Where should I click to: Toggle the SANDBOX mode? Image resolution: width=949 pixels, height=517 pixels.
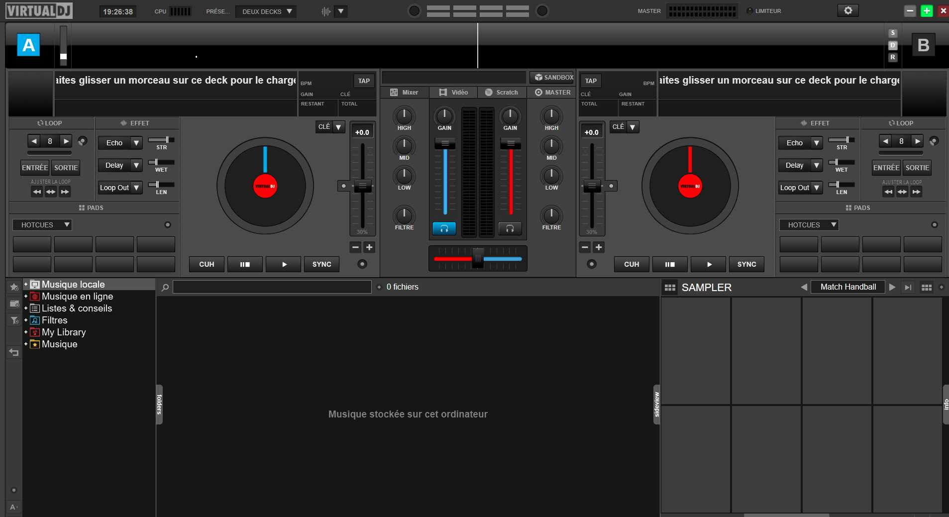coord(553,78)
